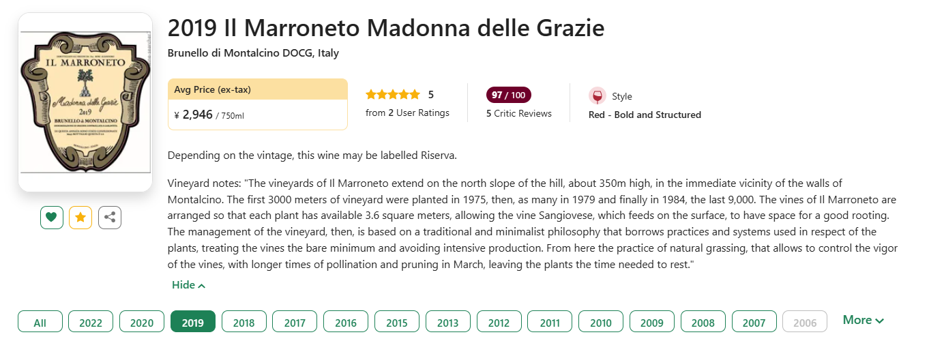This screenshot has height=339, width=929.
Task: Select the 2020 vintage
Action: click(x=142, y=323)
